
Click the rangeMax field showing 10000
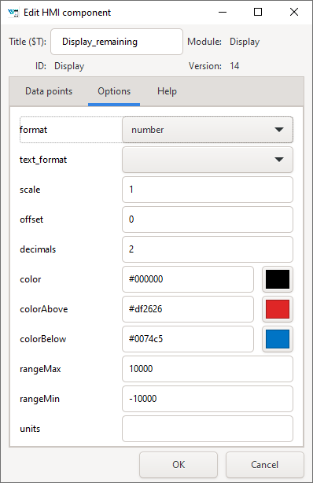click(x=208, y=369)
